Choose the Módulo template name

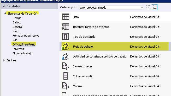tap(77, 86)
